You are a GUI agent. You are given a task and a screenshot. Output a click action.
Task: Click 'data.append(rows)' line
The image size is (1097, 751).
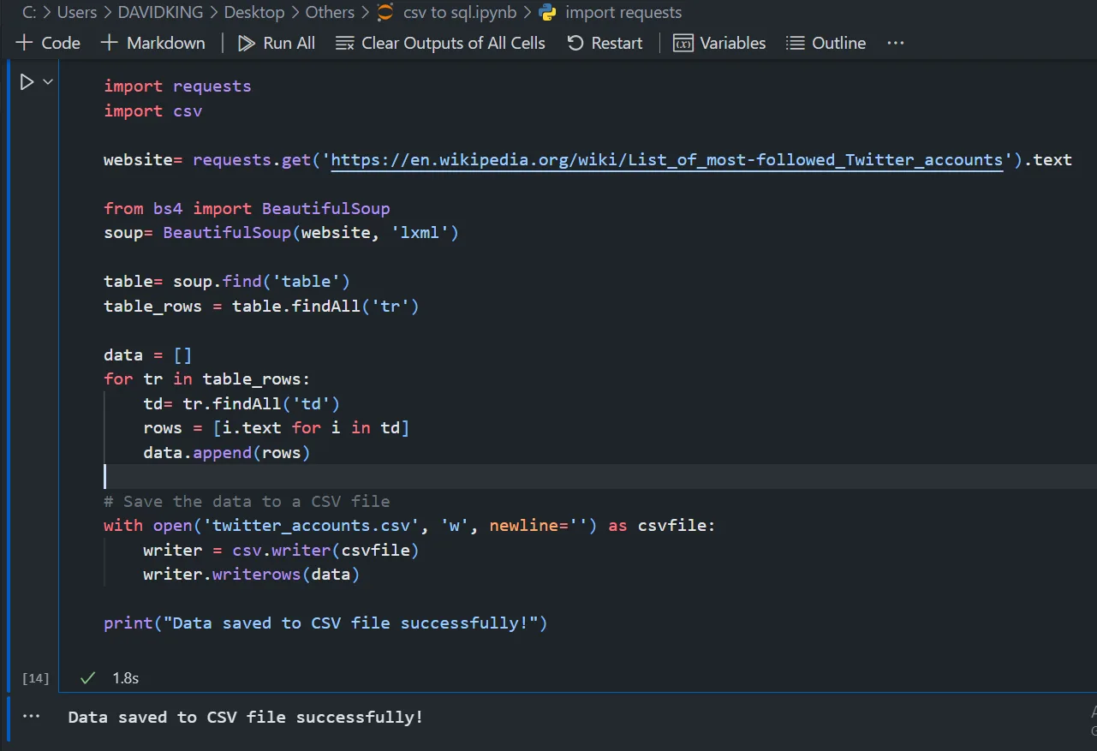[227, 452]
